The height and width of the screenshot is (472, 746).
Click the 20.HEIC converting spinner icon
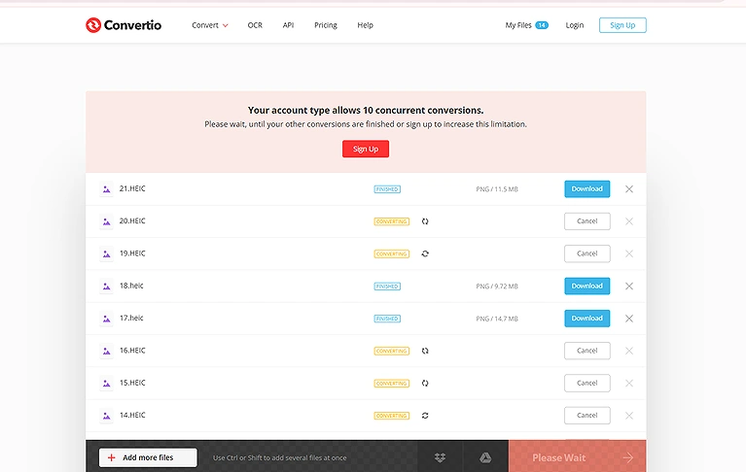coord(425,221)
